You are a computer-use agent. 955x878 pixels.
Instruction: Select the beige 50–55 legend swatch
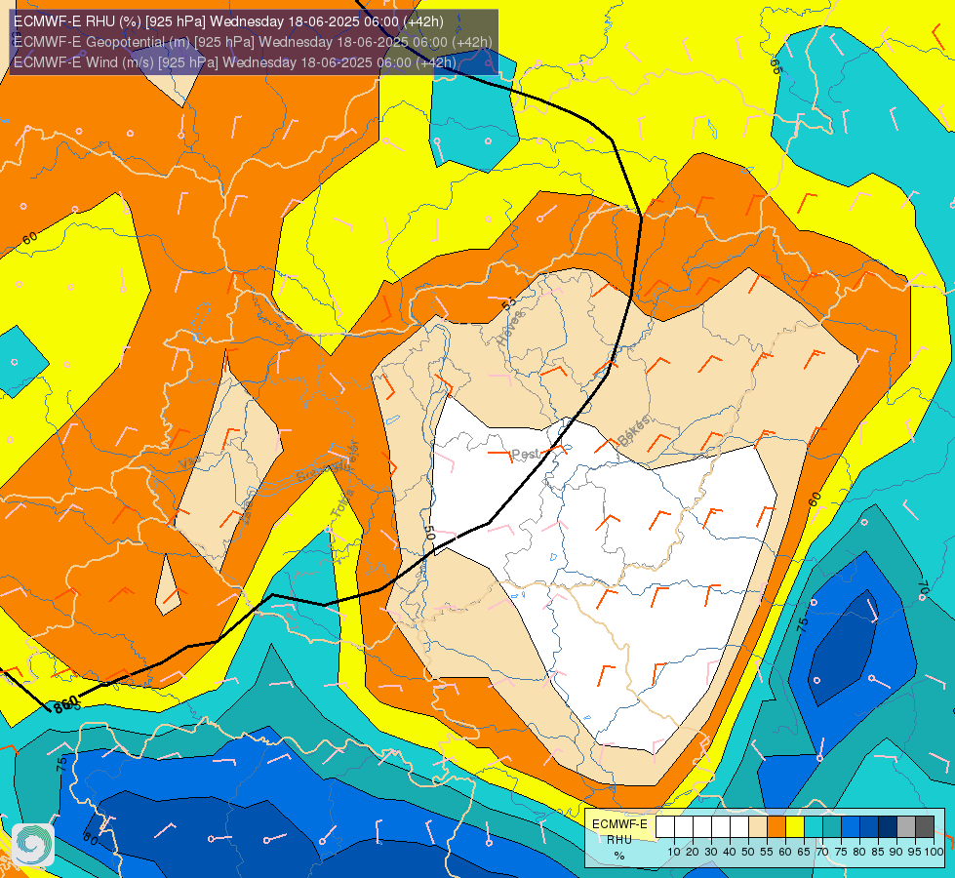[758, 826]
